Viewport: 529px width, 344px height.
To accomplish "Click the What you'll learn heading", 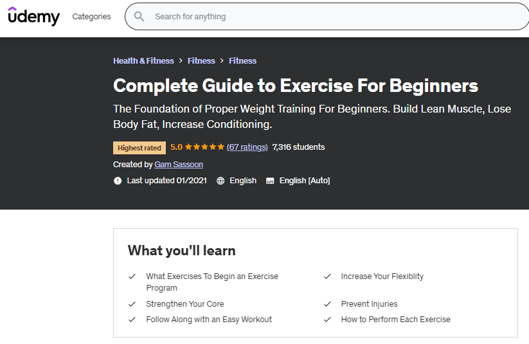I will point(182,250).
